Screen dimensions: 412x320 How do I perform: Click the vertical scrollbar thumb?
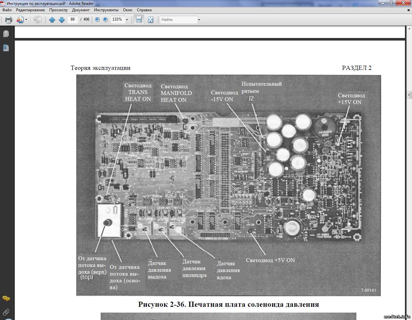pos(409,95)
